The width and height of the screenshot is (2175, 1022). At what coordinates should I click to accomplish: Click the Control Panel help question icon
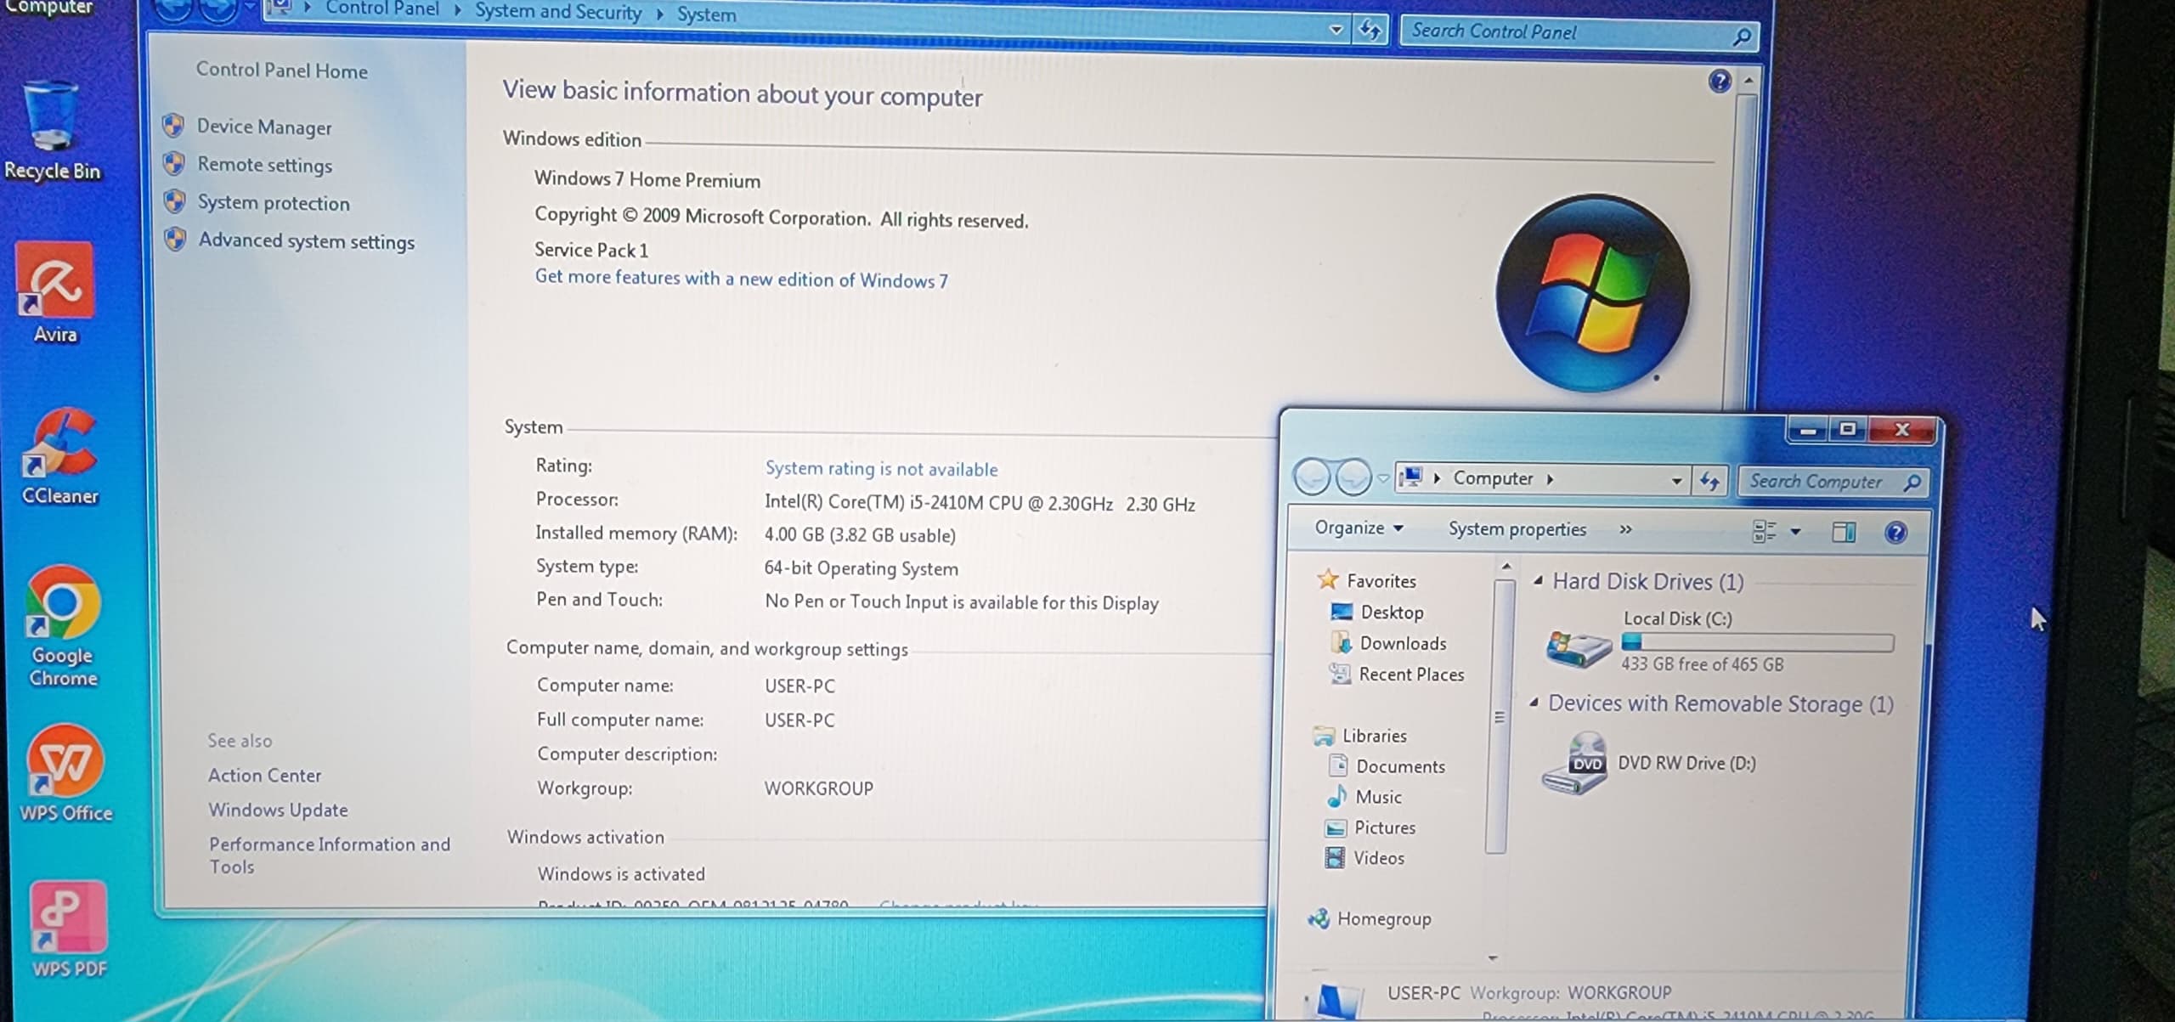[x=1720, y=82]
